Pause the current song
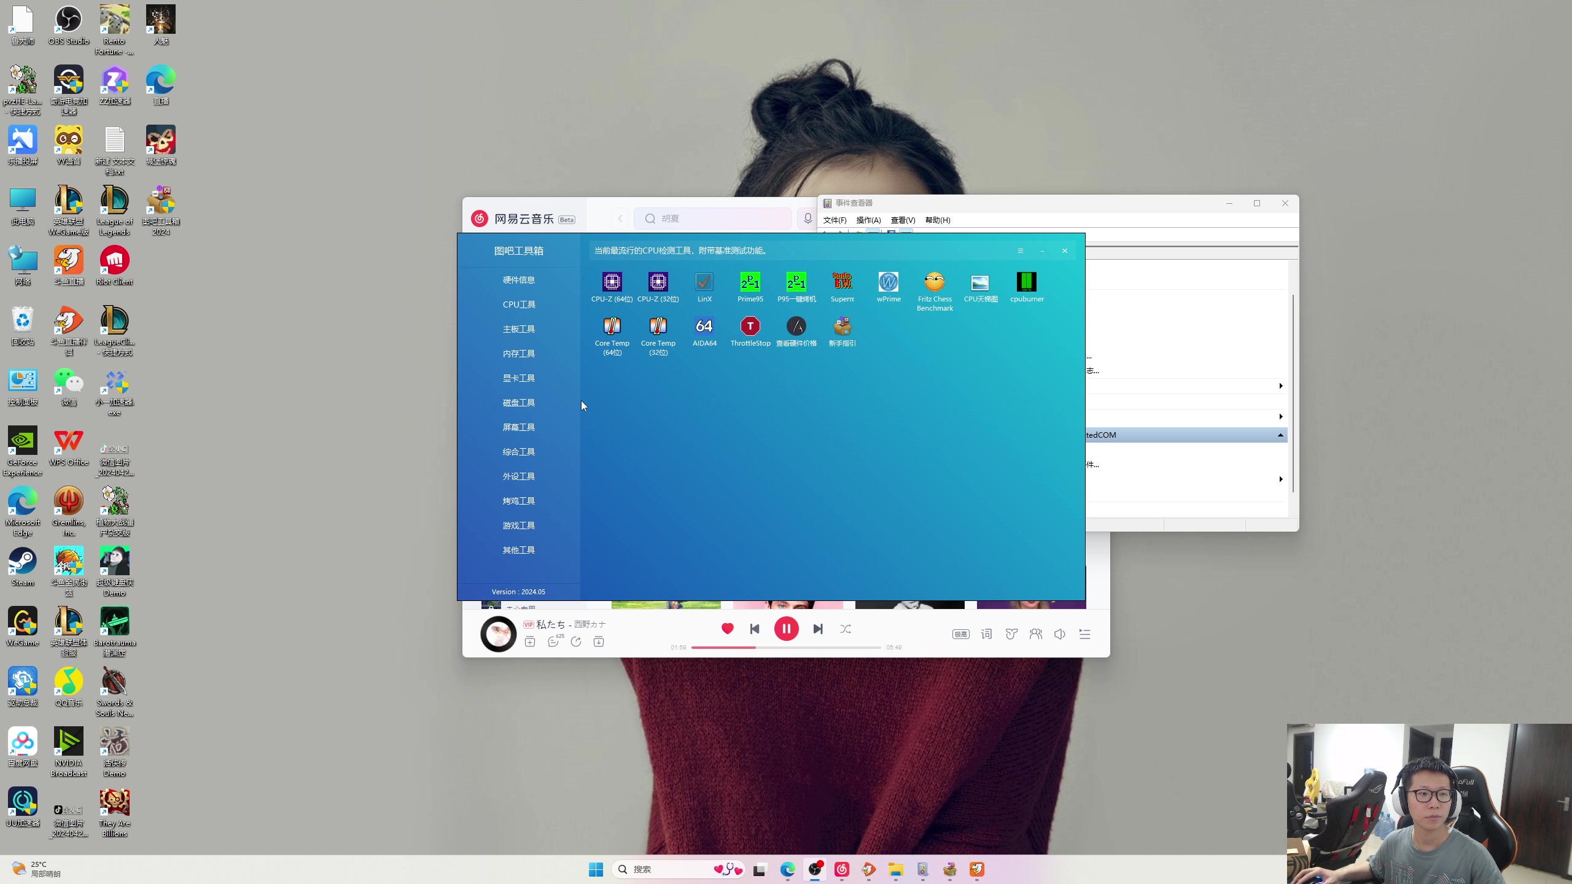The image size is (1572, 884). [786, 629]
